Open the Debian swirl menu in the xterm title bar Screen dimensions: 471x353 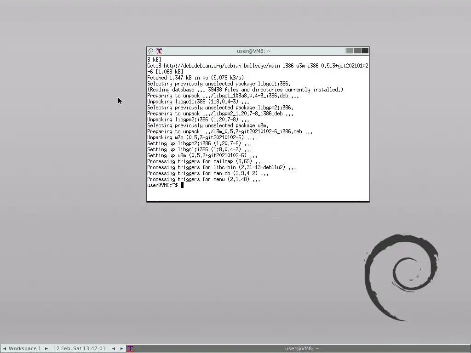(x=151, y=51)
